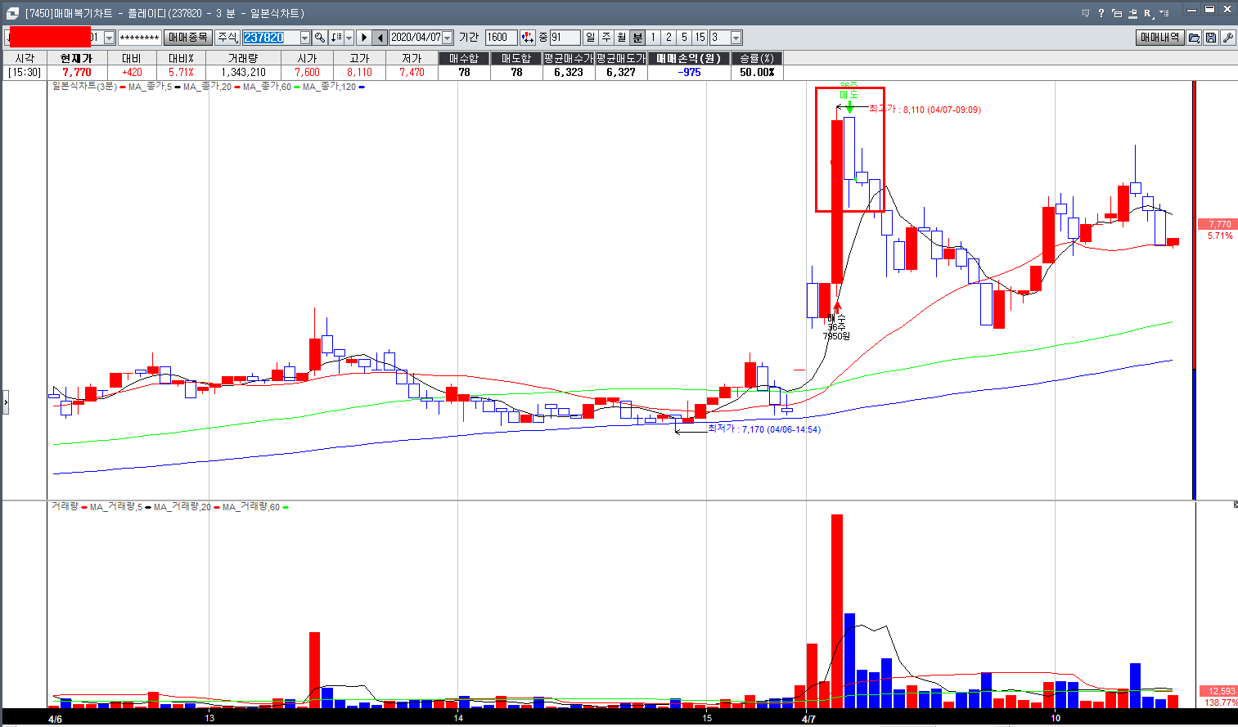
Task: Click the open folder icon
Action: tap(1194, 38)
